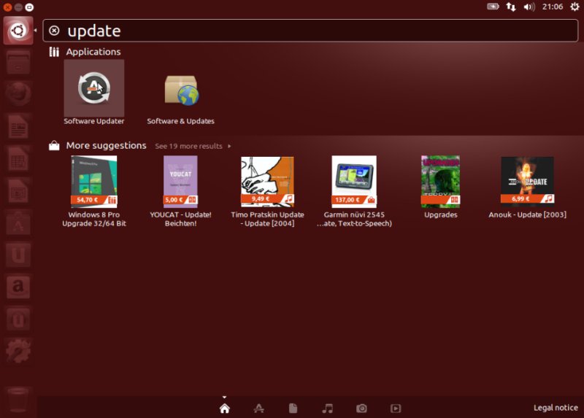Open Ubuntu One from the launcher
Screen dimensions: 584x418
coord(18,255)
